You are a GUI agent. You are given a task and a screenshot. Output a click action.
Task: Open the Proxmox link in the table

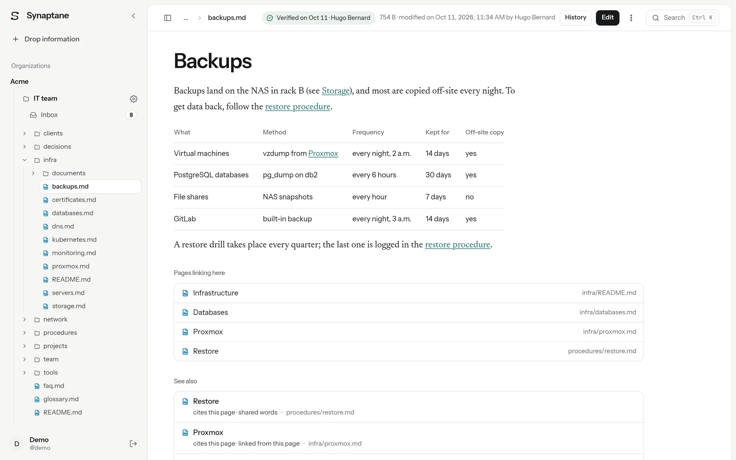pyautogui.click(x=323, y=153)
